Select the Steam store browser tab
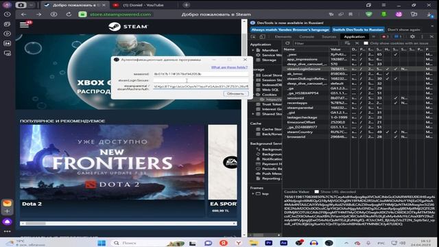The height and width of the screenshot is (247, 439). (x=75, y=5)
